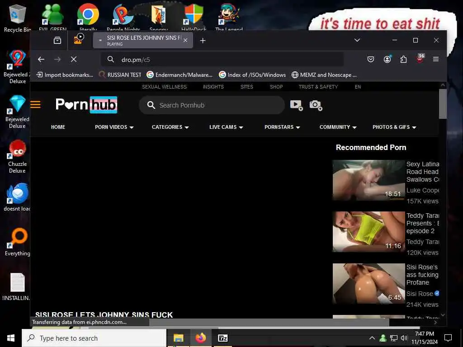Screen dimensions: 463x347
Task: Go back with the browser back arrow
Action: click(41, 59)
